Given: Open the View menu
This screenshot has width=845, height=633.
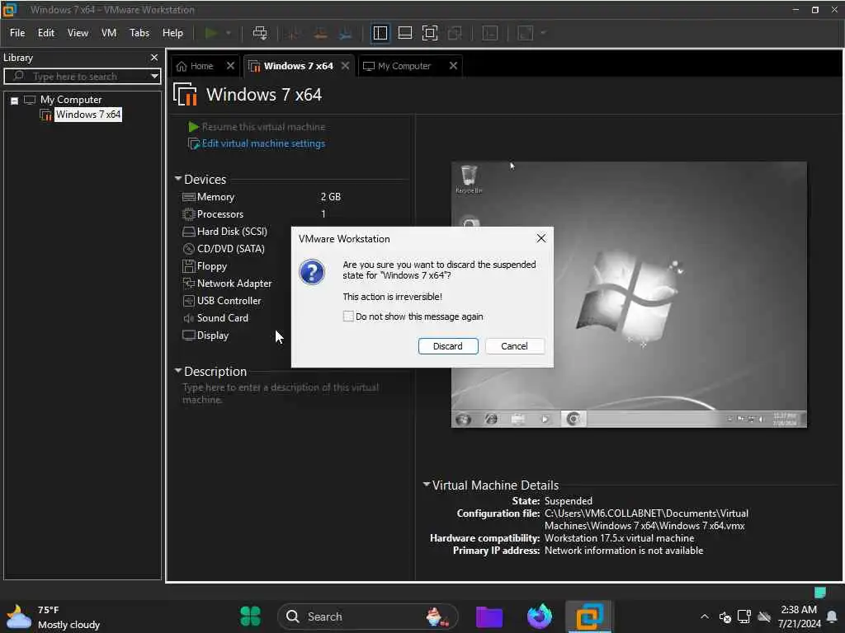Looking at the screenshot, I should (78, 33).
